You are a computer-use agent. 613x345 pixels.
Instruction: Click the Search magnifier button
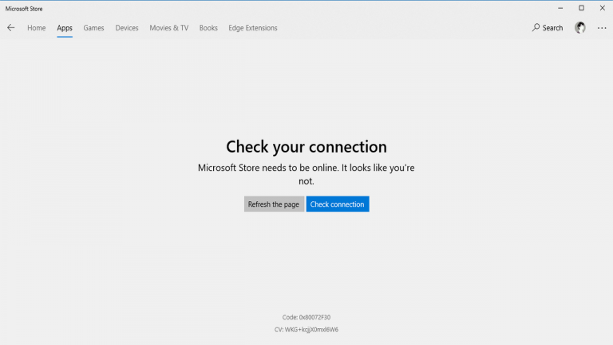[x=548, y=28]
